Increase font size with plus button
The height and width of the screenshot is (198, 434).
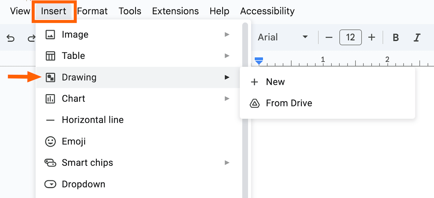pos(371,37)
